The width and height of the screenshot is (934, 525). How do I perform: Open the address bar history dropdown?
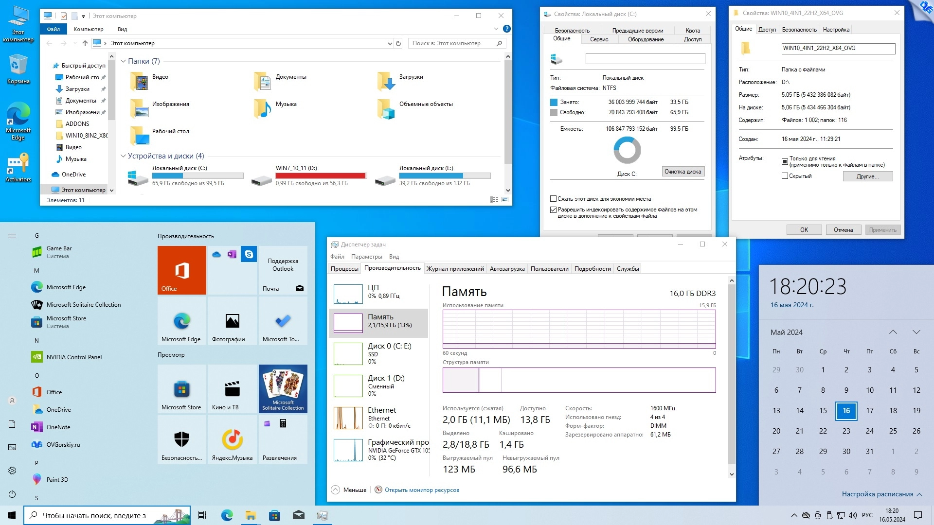click(x=390, y=44)
